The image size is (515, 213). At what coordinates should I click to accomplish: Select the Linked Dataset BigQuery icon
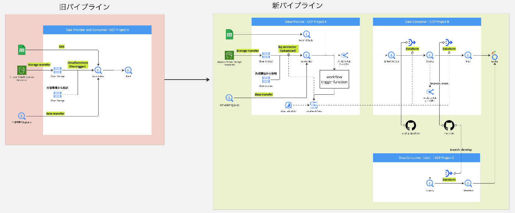[392, 56]
